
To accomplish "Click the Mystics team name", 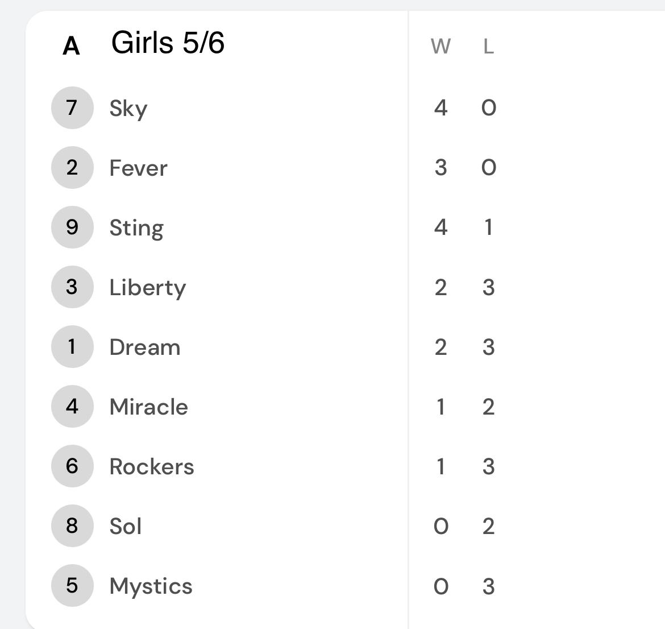I will point(151,587).
